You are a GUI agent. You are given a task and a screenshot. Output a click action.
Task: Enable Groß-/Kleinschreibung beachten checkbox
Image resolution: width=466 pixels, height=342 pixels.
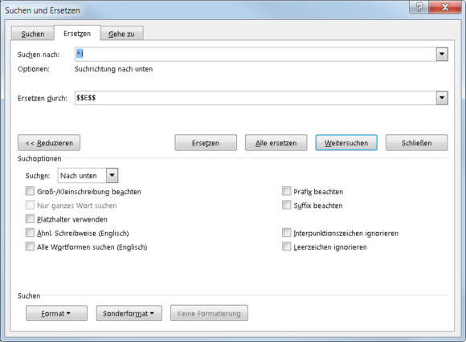pyautogui.click(x=30, y=191)
